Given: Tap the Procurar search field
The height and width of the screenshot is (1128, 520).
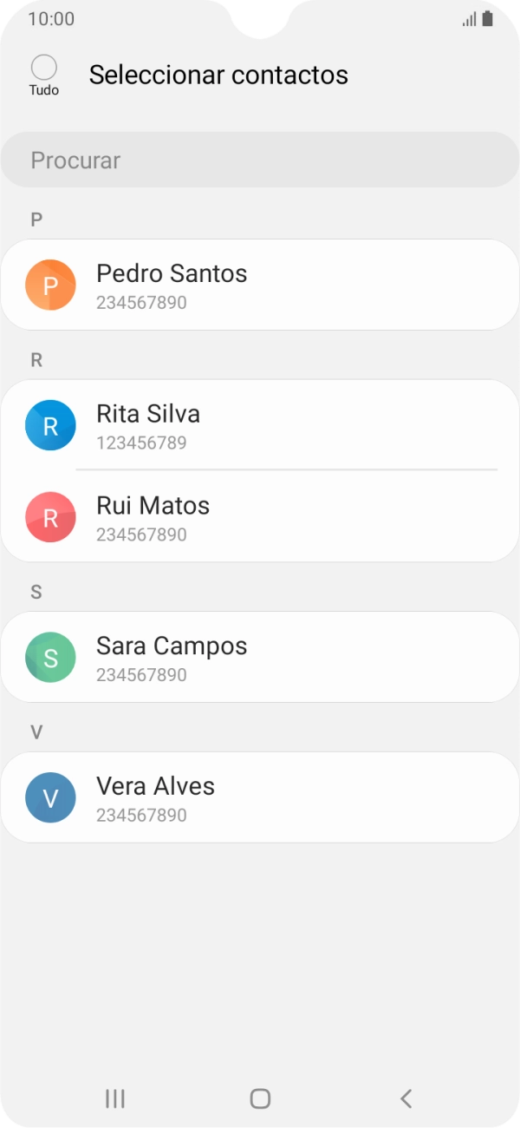Looking at the screenshot, I should (259, 160).
